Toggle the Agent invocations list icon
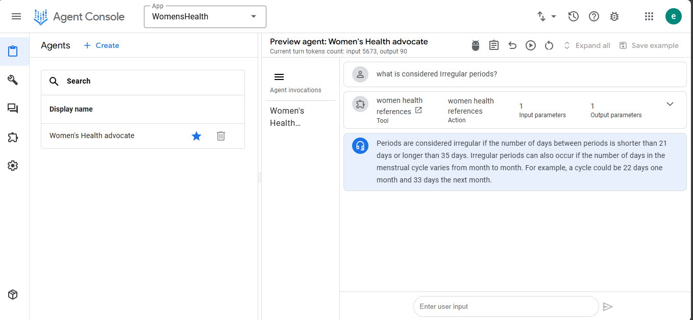This screenshot has height=320, width=693. pos(279,77)
